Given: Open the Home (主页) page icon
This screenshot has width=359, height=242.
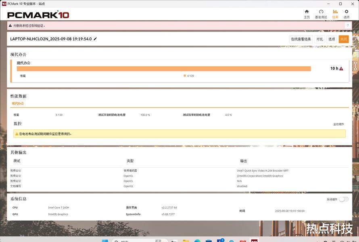Looking at the screenshot, I should click(x=307, y=11).
